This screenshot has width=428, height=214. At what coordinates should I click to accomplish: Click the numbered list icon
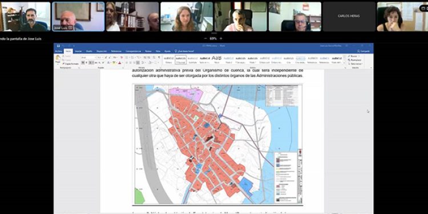(133, 57)
